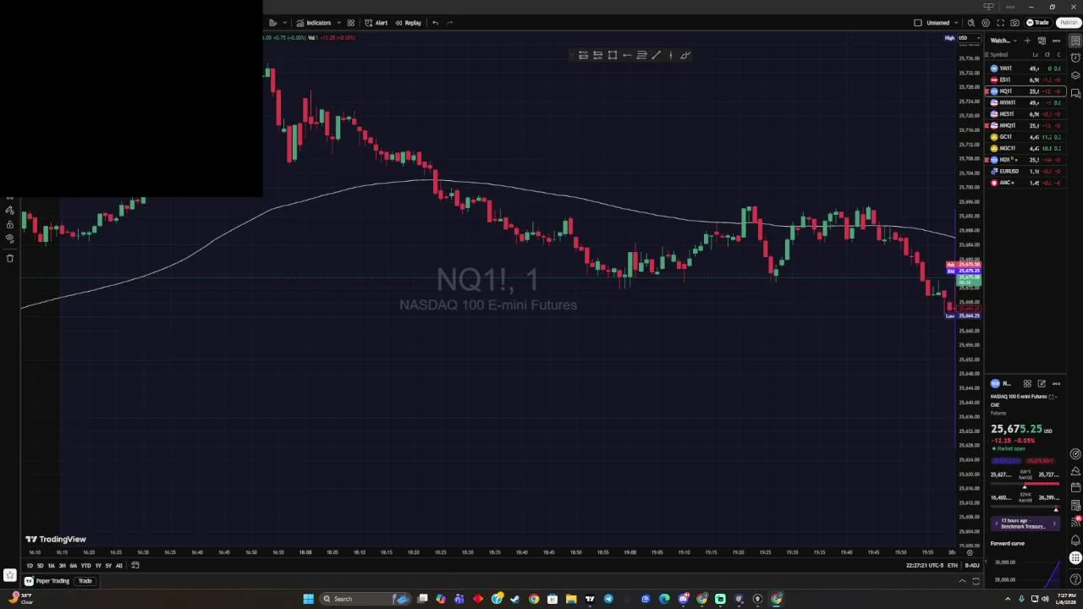Select NQ1! row in the watchlist
The image size is (1083, 609).
pyautogui.click(x=1025, y=91)
